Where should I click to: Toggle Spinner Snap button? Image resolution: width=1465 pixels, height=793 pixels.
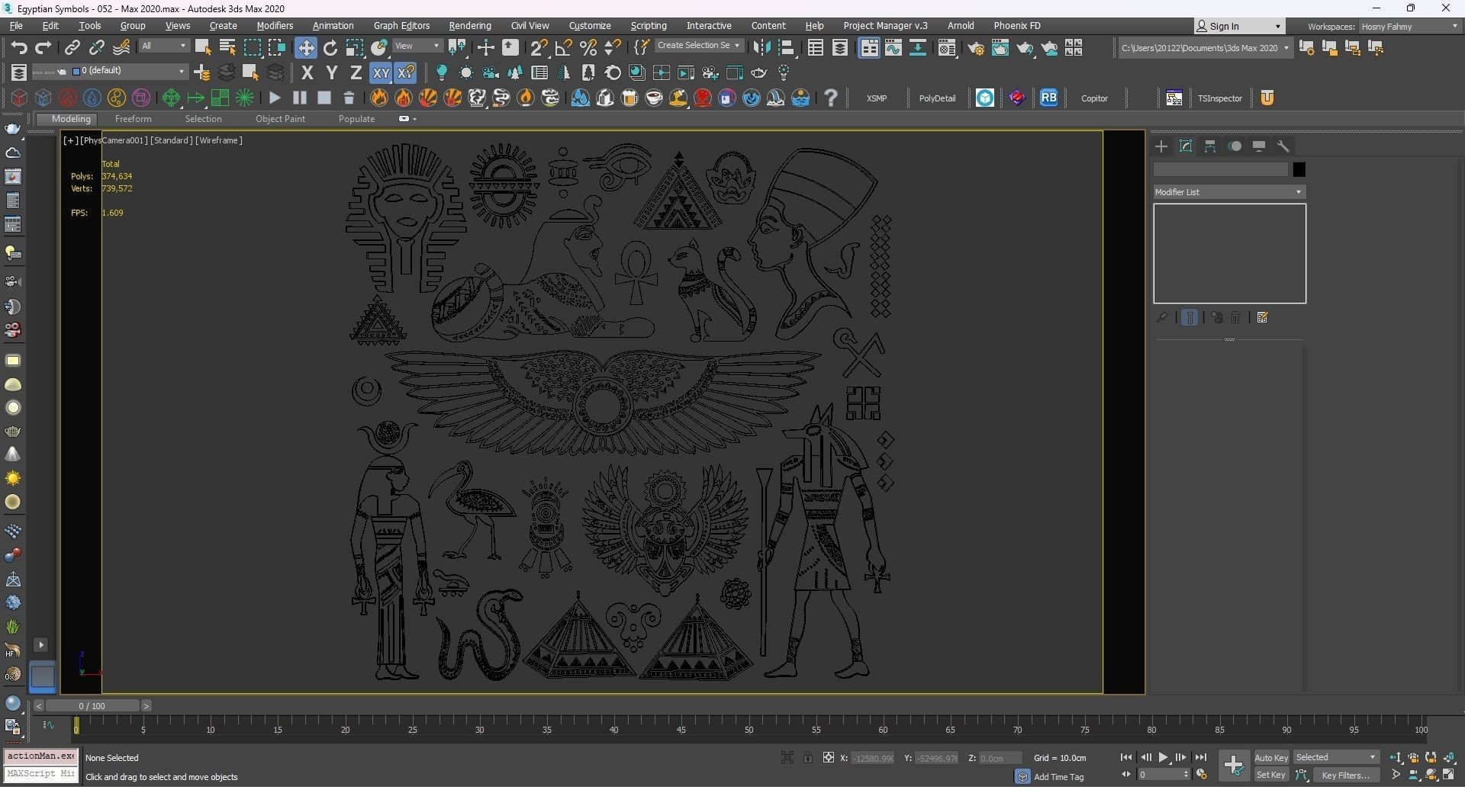(x=612, y=47)
